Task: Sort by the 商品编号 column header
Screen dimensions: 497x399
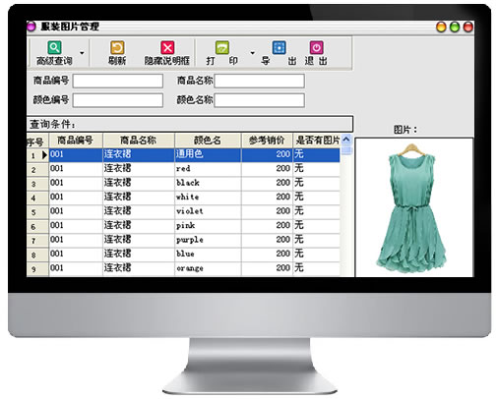Action: pos(76,141)
